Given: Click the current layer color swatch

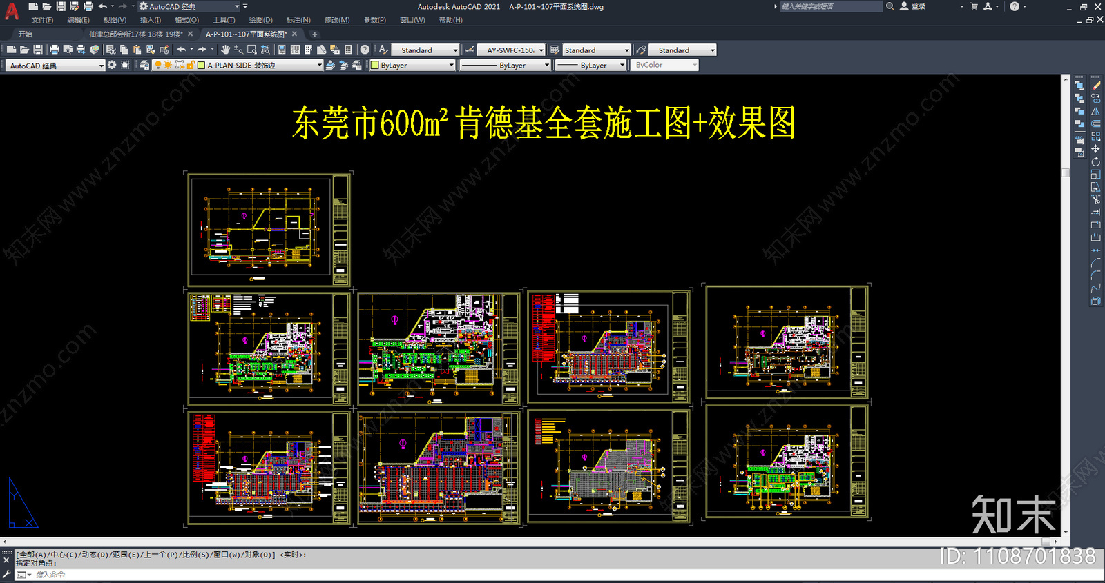Looking at the screenshot, I should point(201,66).
